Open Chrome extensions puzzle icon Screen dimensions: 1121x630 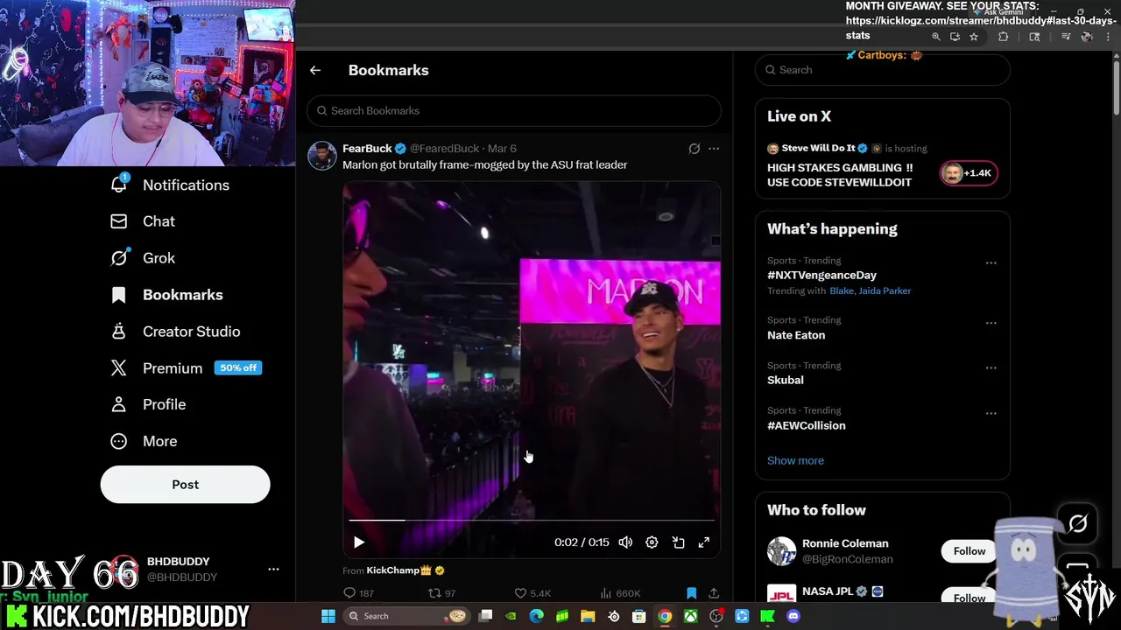[1004, 37]
